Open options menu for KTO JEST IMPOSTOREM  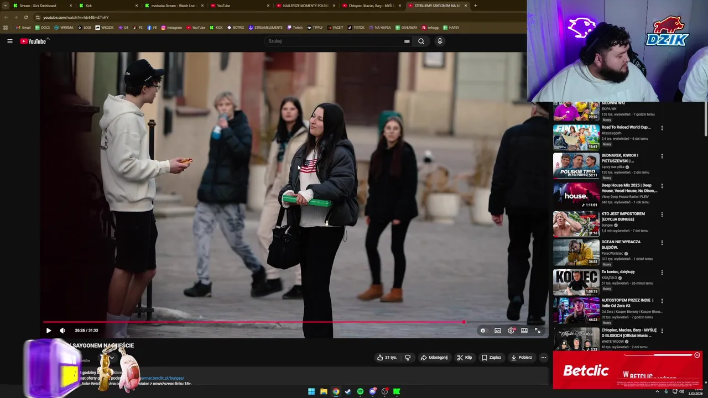click(662, 214)
